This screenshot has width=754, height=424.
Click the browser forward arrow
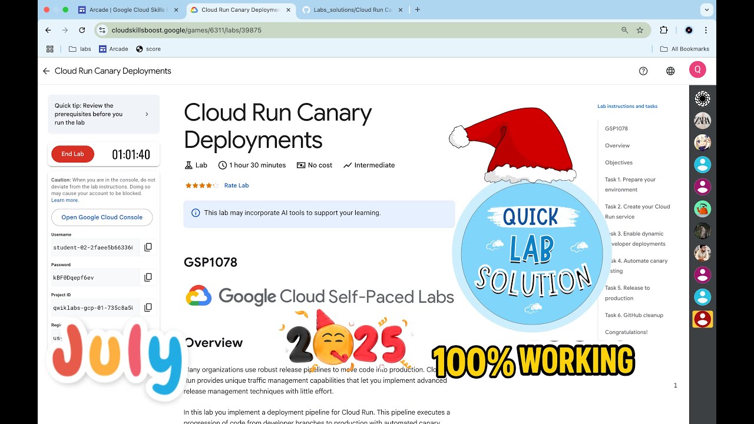pos(65,30)
